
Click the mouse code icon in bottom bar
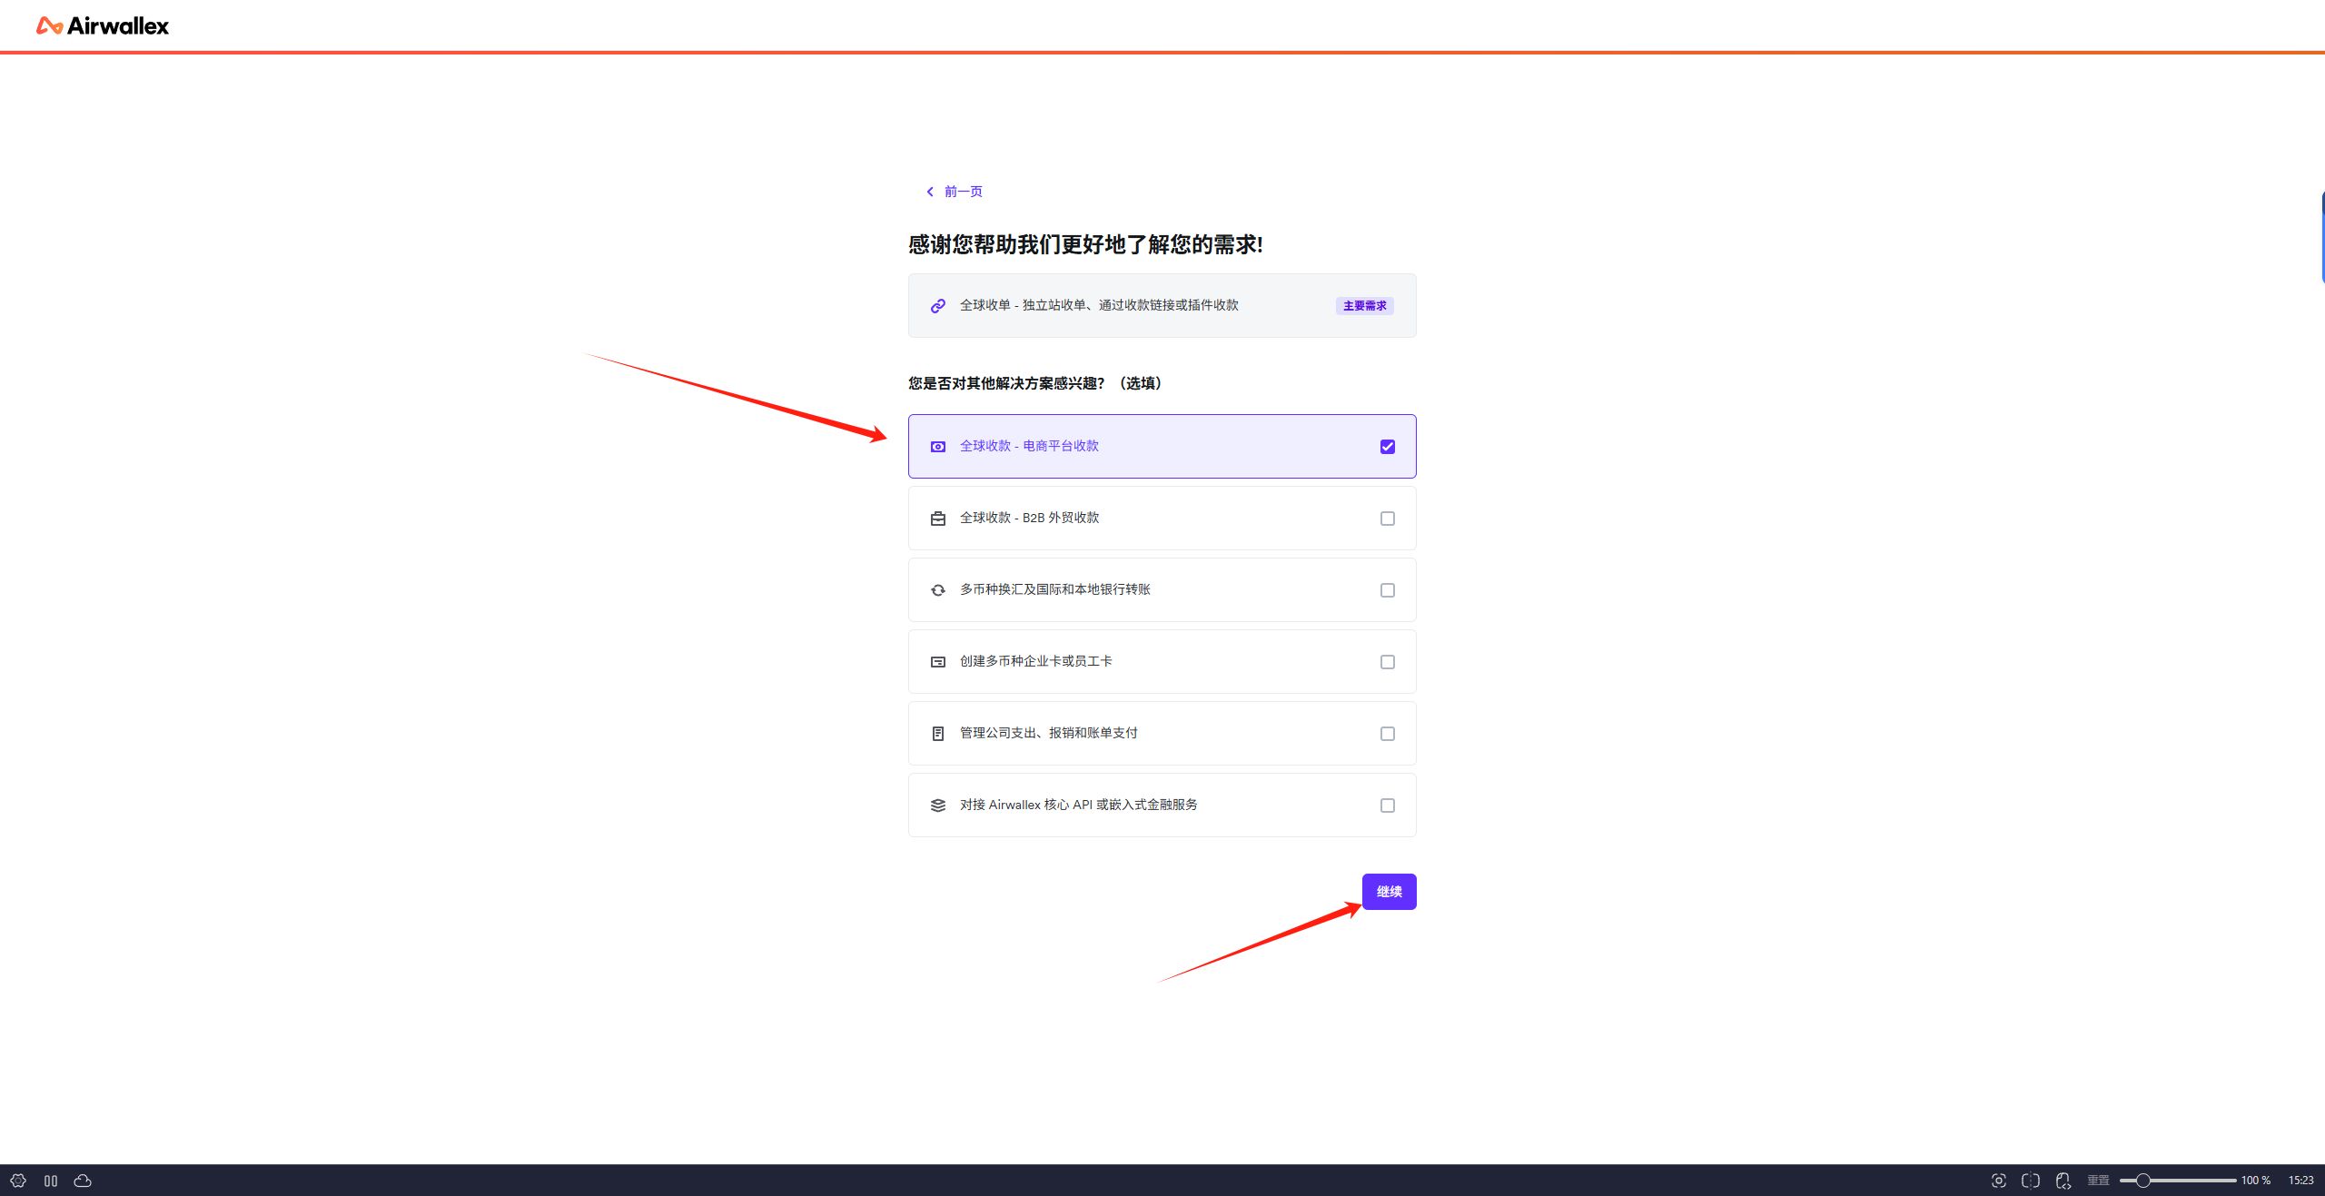tap(2063, 1181)
